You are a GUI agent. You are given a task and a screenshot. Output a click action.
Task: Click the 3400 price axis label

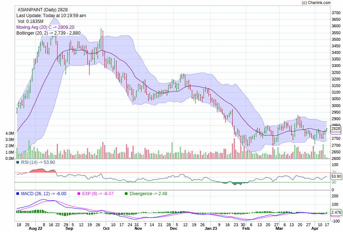click(x=336, y=52)
